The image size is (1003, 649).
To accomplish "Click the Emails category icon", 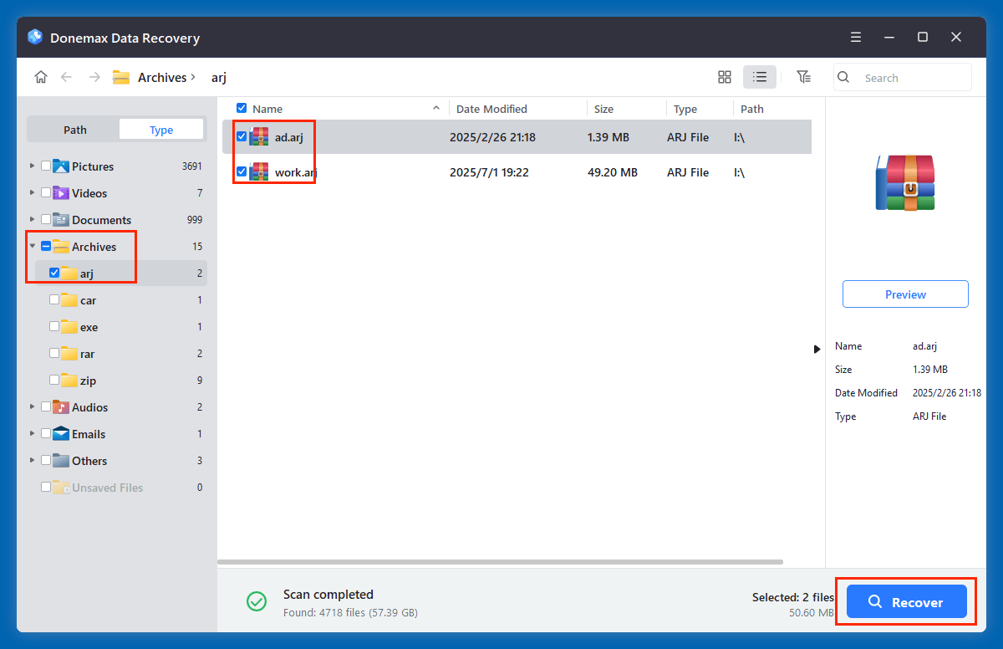I will pos(63,434).
